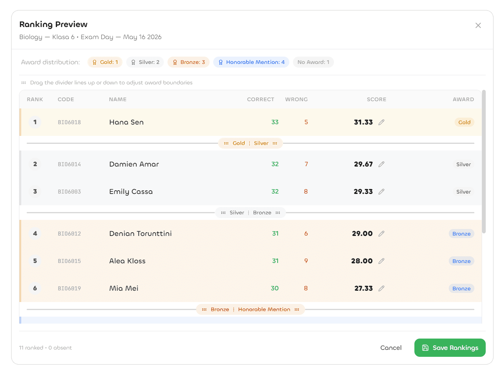Screen dimensions: 504x378
Task: Select the Bronze: 3 distribution chip
Action: 188,62
